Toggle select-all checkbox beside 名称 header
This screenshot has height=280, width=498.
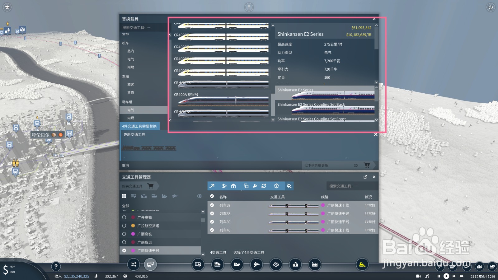click(212, 196)
